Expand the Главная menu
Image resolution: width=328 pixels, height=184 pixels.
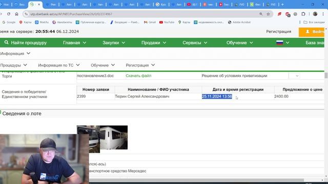74,42
